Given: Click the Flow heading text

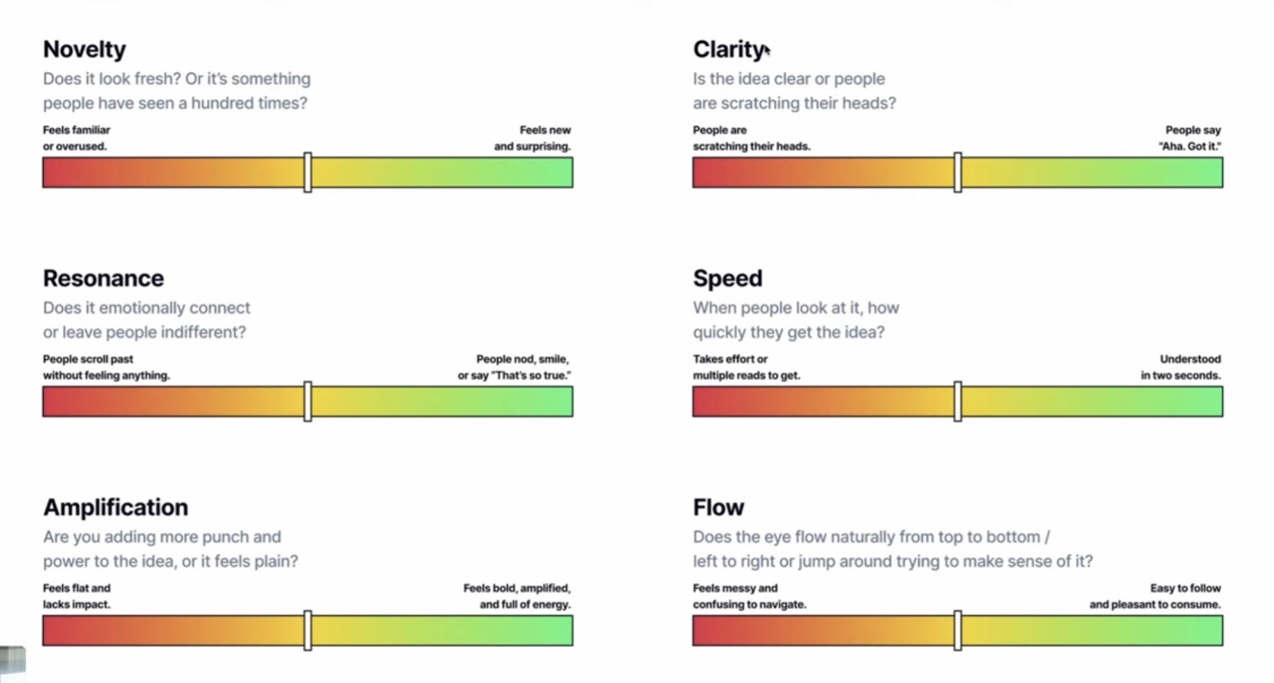Looking at the screenshot, I should pos(719,507).
